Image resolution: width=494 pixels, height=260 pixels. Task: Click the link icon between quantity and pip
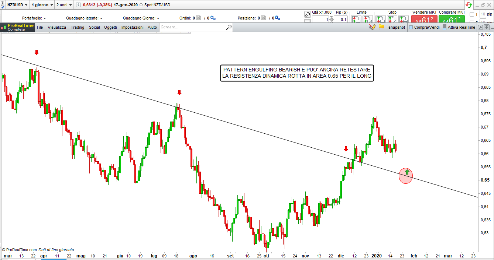click(331, 20)
